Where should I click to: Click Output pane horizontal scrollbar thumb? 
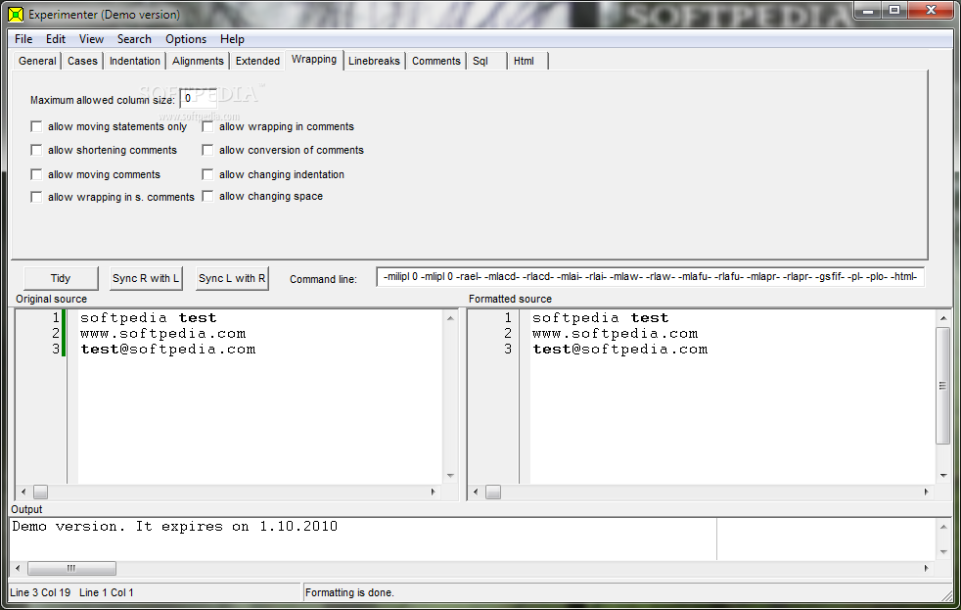coord(71,568)
